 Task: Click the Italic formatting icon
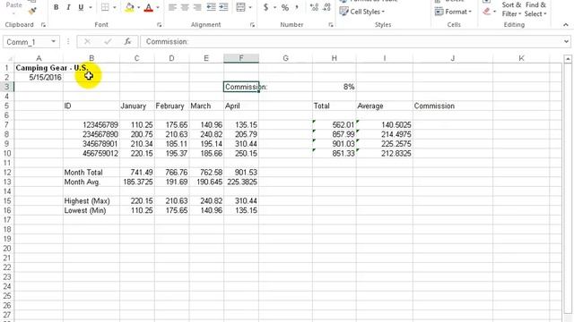[68, 7]
